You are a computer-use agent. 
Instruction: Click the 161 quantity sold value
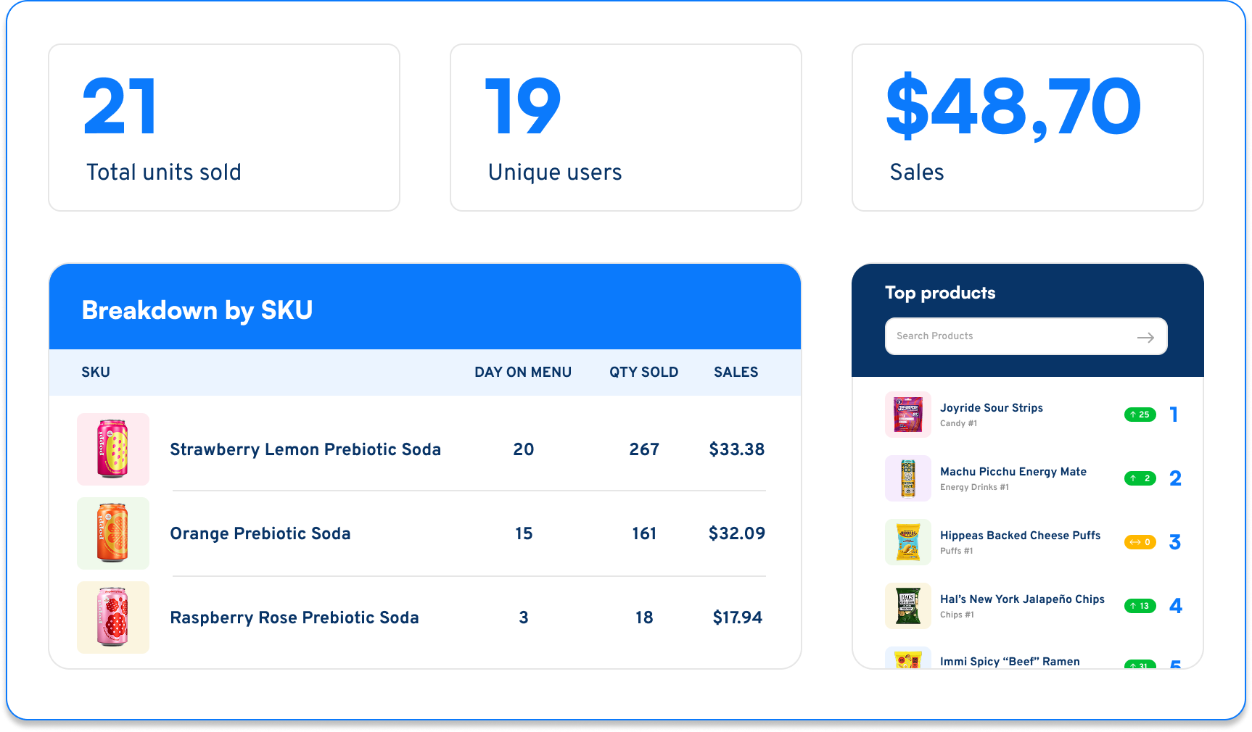click(x=644, y=533)
